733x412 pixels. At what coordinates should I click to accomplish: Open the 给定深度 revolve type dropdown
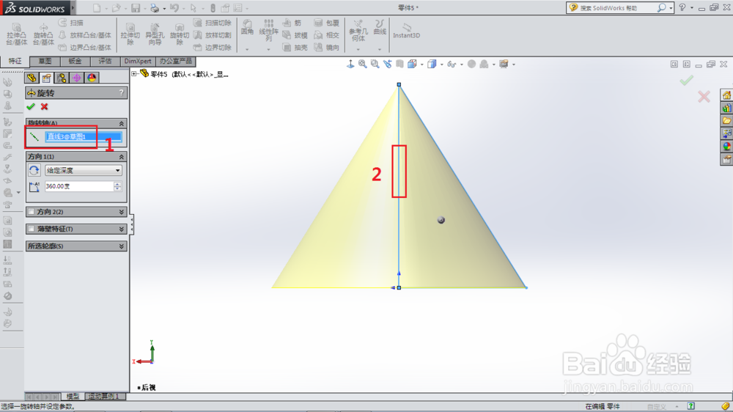(x=84, y=170)
